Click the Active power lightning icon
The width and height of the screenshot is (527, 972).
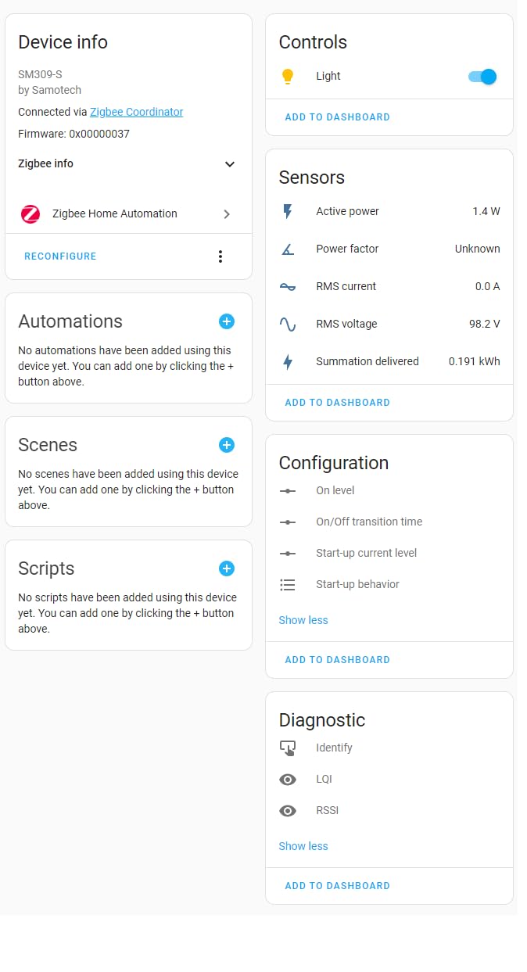(288, 211)
